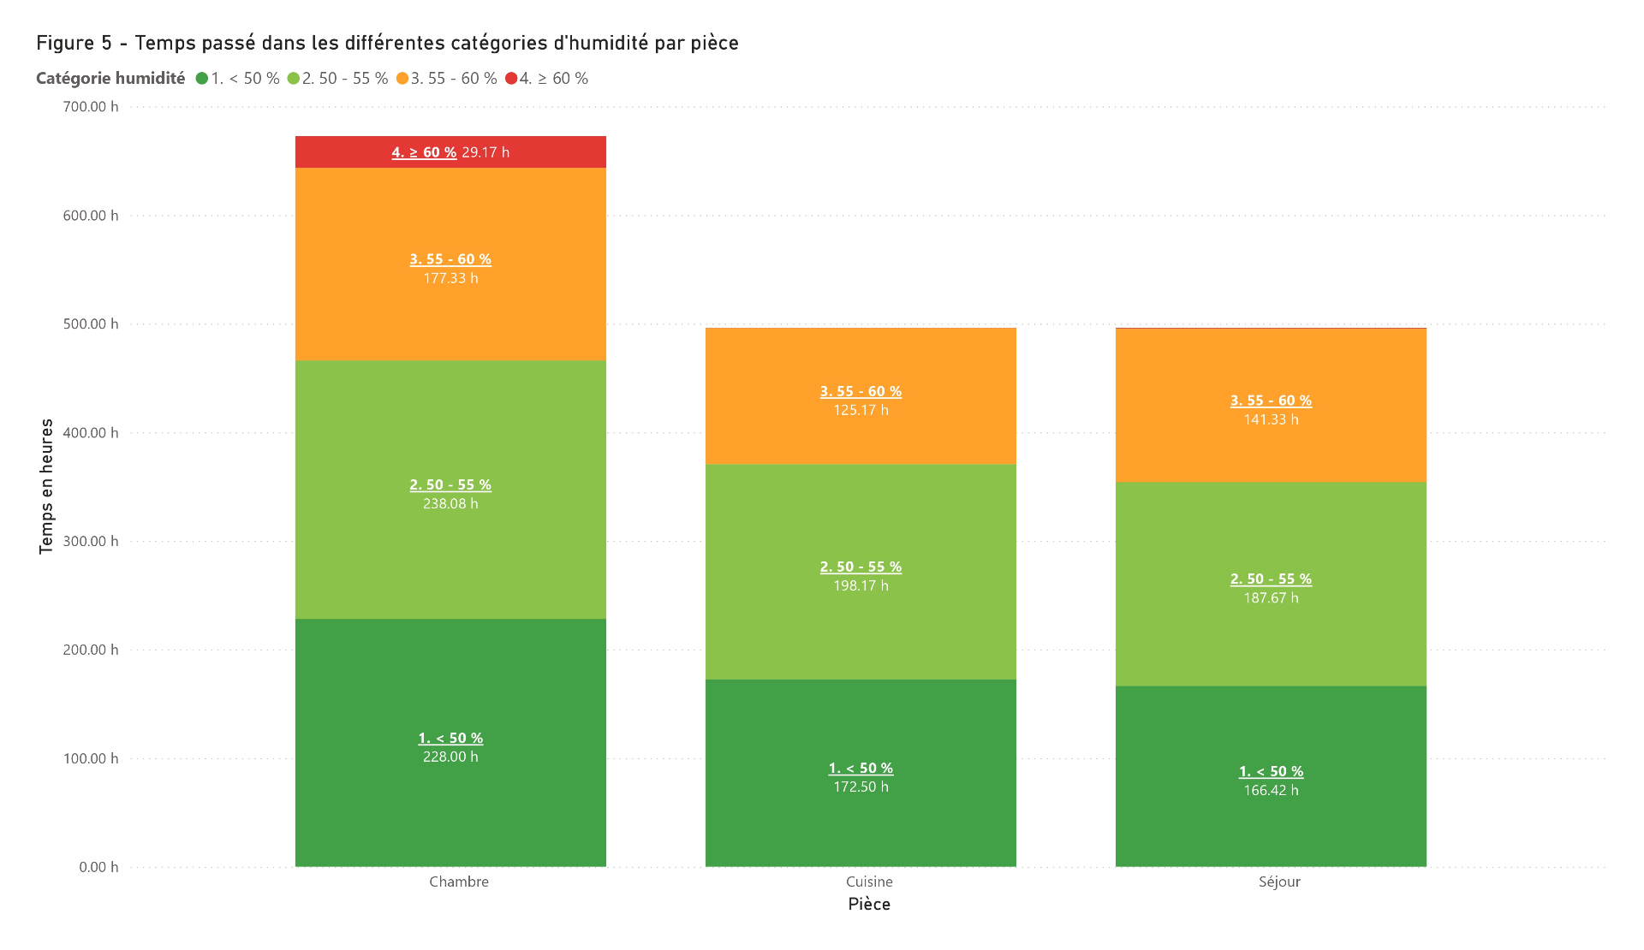Select Séjour's light green 187.67 h segment
1644x950 pixels.
[x=1271, y=585]
